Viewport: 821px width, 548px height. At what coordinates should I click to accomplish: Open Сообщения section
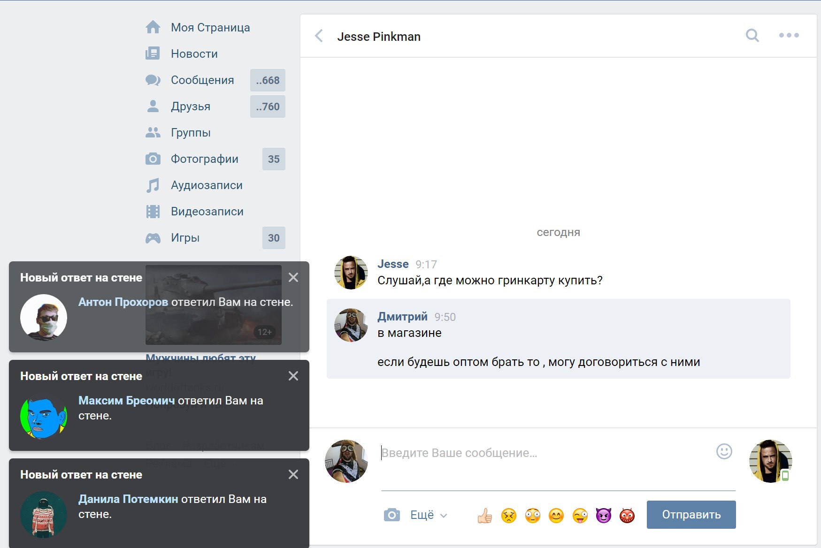click(x=202, y=80)
